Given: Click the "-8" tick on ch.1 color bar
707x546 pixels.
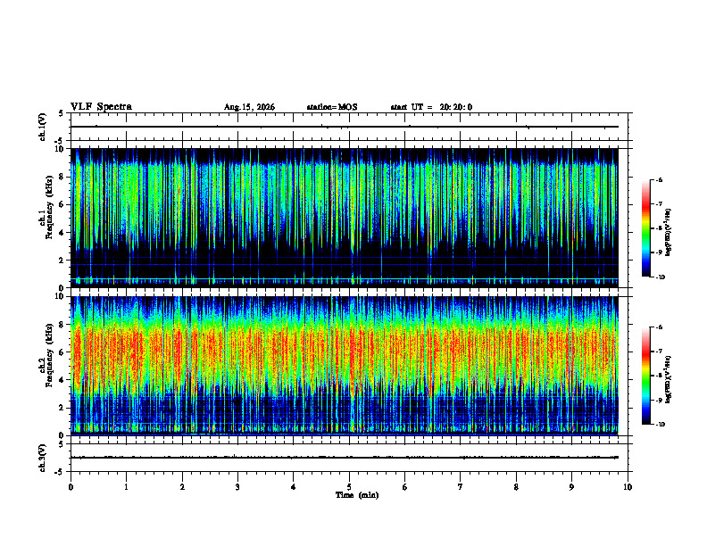Looking at the screenshot, I should pyautogui.click(x=659, y=228).
